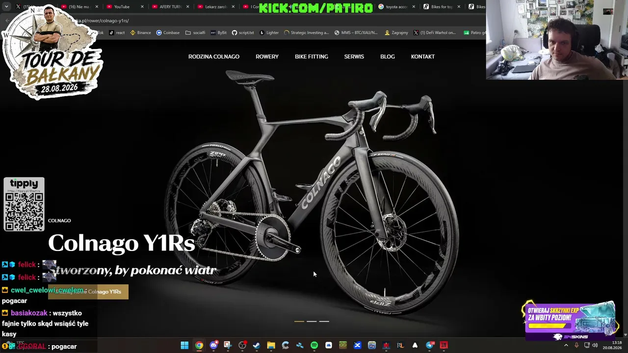Open the Coinbase bookmark
628x353 pixels.
[x=168, y=33]
